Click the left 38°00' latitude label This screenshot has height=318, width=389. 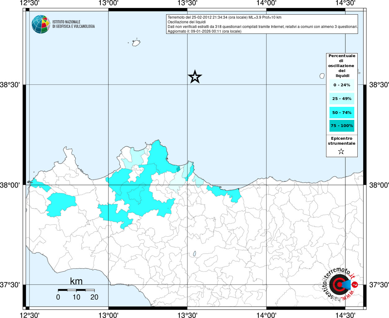coord(10,185)
